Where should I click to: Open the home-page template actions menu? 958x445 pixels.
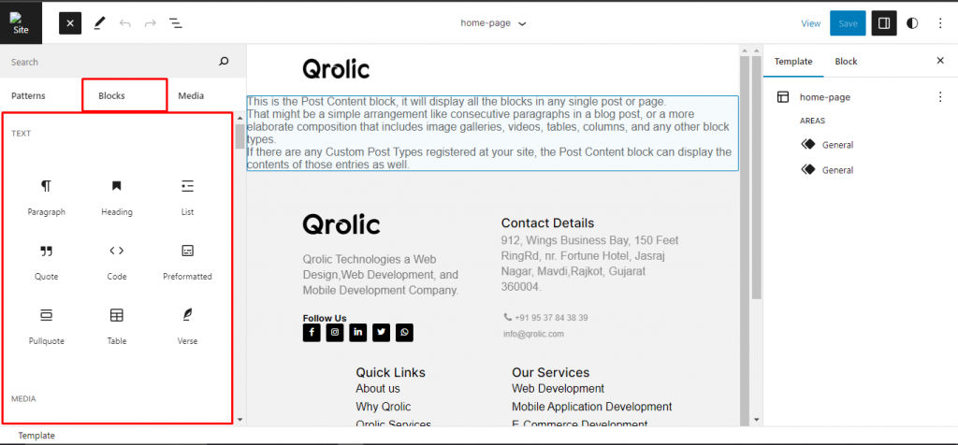click(940, 97)
